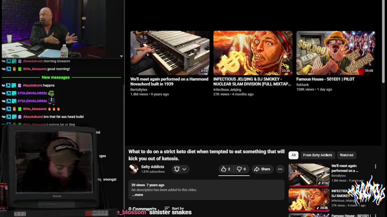The width and height of the screenshot is (387, 217).
Task: Select the From Salty Addicts chip
Action: point(317,155)
